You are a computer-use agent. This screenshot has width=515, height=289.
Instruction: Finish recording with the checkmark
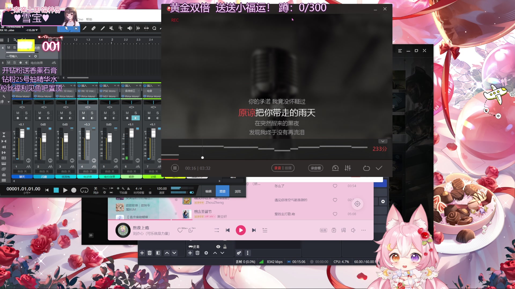point(379,168)
